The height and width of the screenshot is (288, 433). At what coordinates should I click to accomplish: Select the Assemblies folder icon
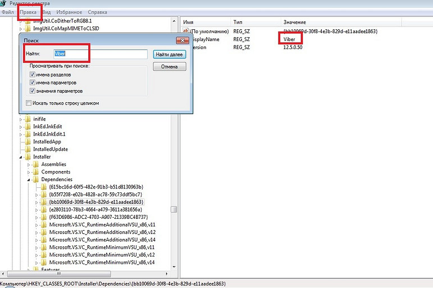click(x=36, y=164)
